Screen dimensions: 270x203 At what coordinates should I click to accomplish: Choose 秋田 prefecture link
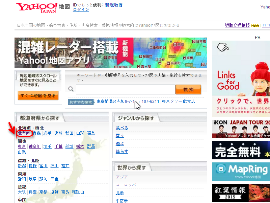point(70,133)
